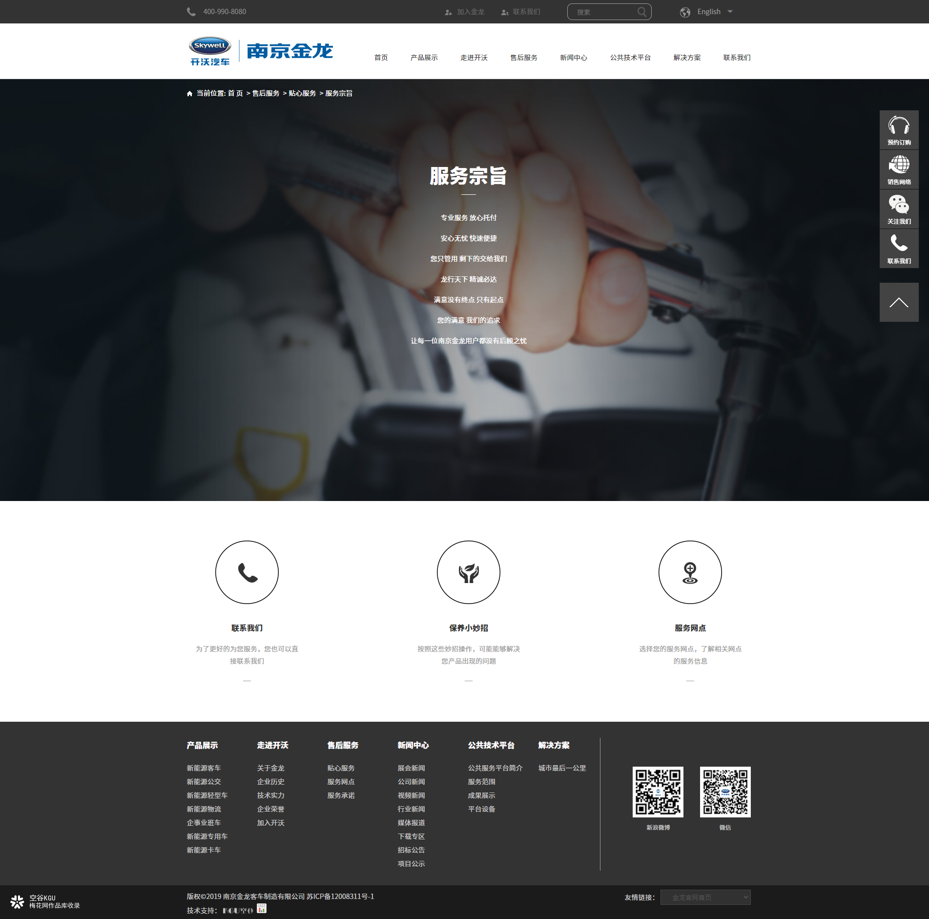
Task: Open the 关注我们 WeChat sidebar icon
Action: 899,209
